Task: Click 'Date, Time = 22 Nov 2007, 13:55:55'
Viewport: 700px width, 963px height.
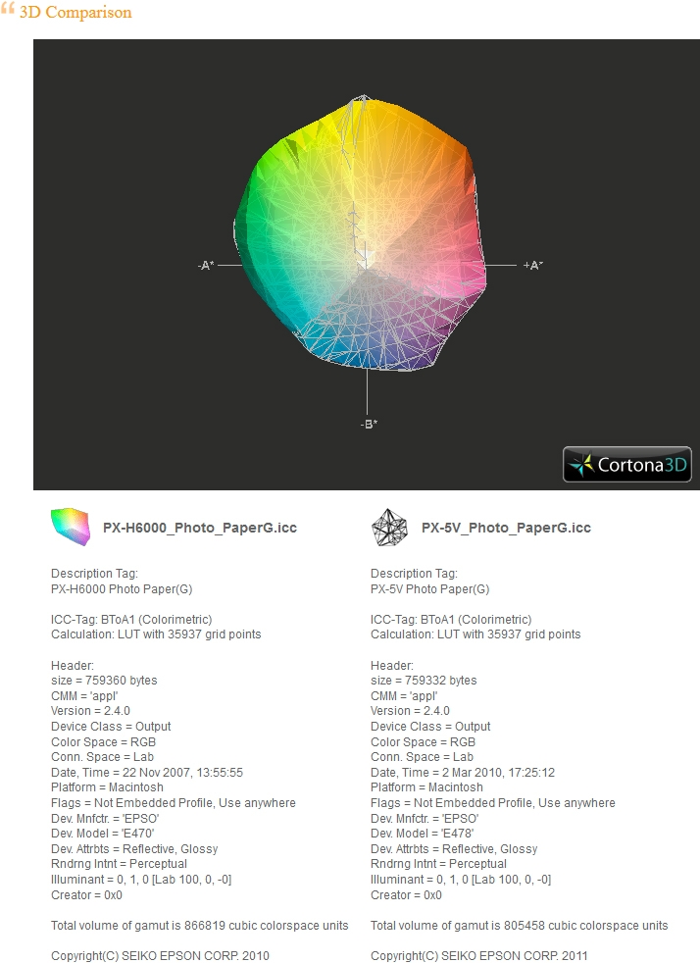Action: click(x=147, y=773)
